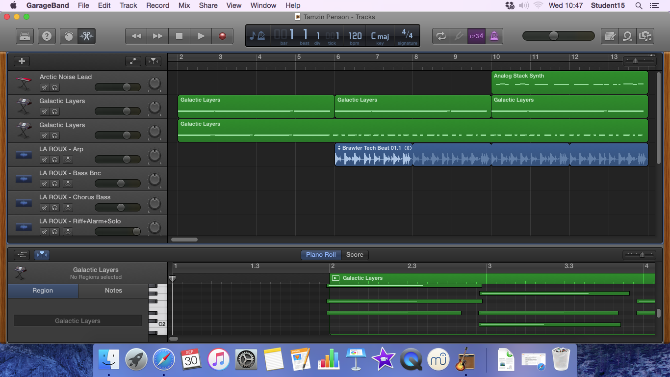The height and width of the screenshot is (377, 670).
Task: Mute the Arctic Noise Lead track
Action: (x=45, y=87)
